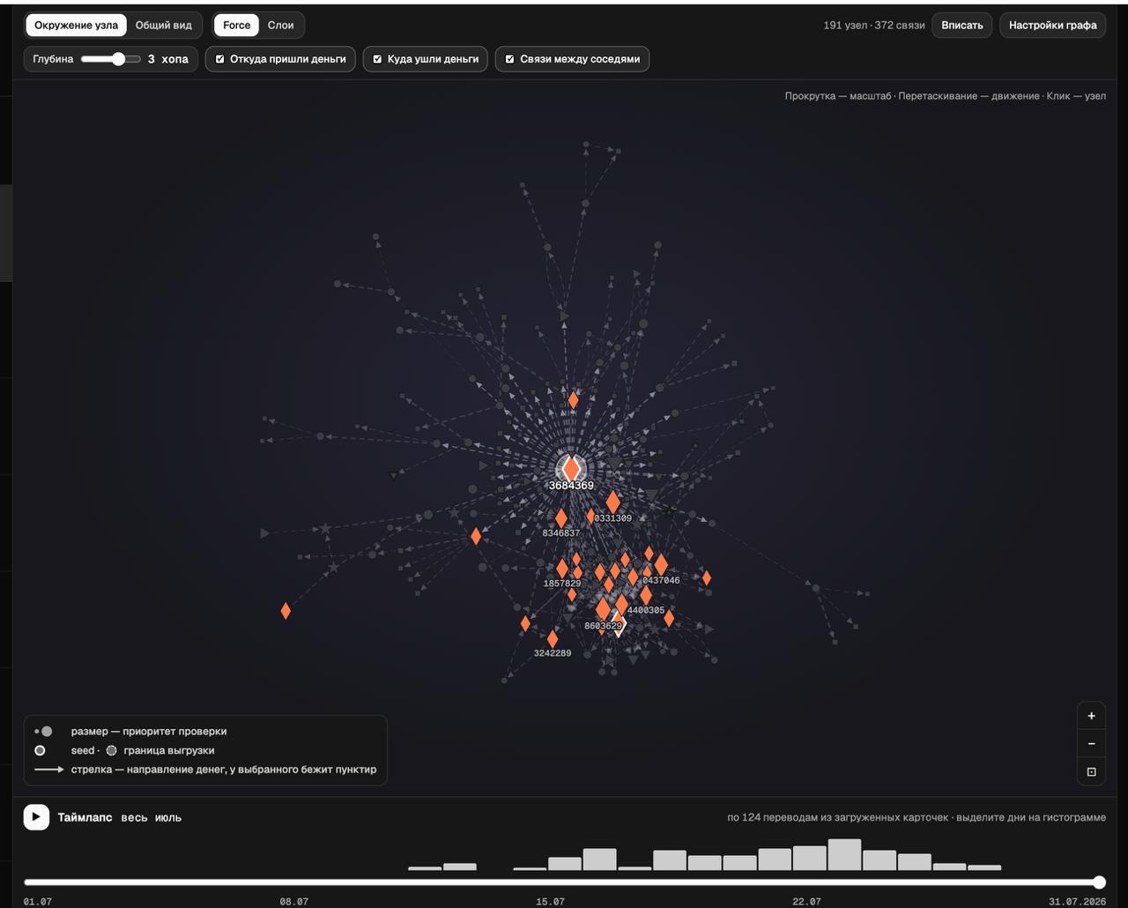Click the '3 хопа' depth value
Screen dimensions: 1128x908
168,59
